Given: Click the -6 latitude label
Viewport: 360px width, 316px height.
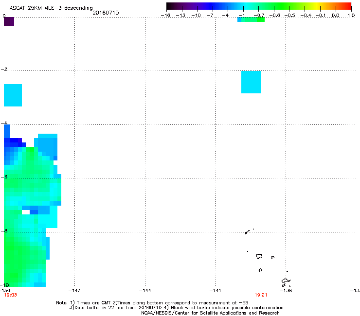Looking at the screenshot, I should click(4, 176).
